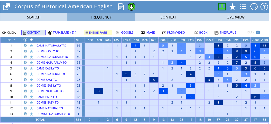The width and height of the screenshot is (271, 124).
Task: Click the star icon in table header
Action: [x=31, y=40]
